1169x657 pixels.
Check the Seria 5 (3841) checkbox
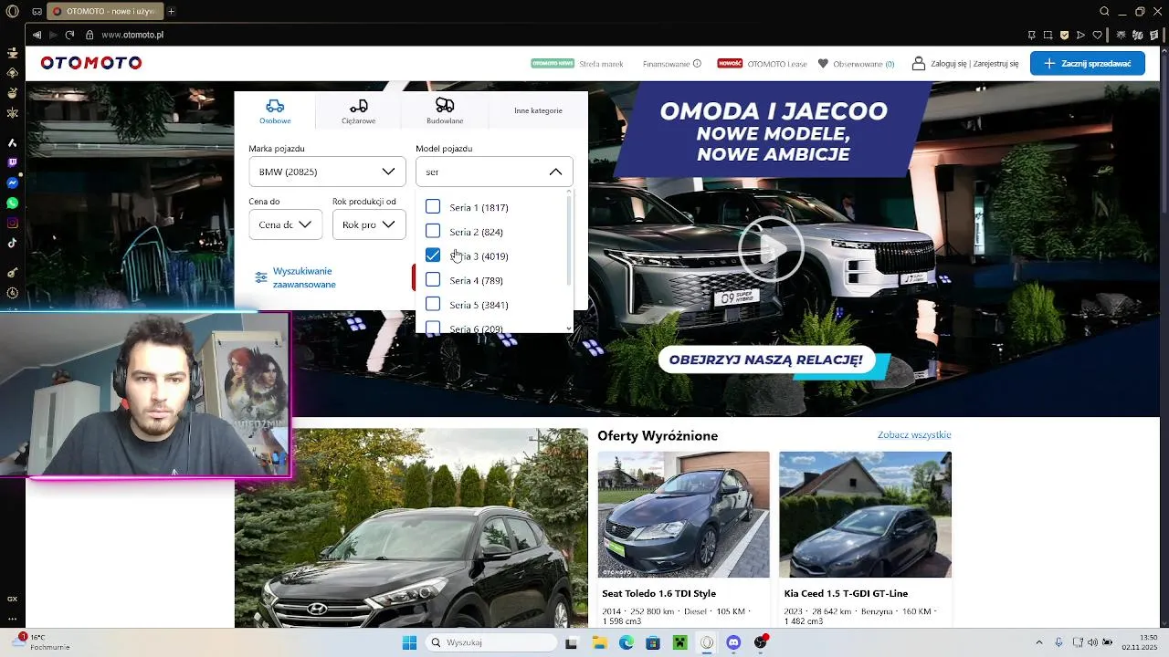pos(433,304)
